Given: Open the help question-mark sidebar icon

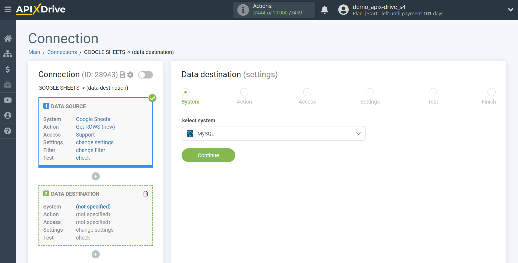Looking at the screenshot, I should [x=8, y=131].
